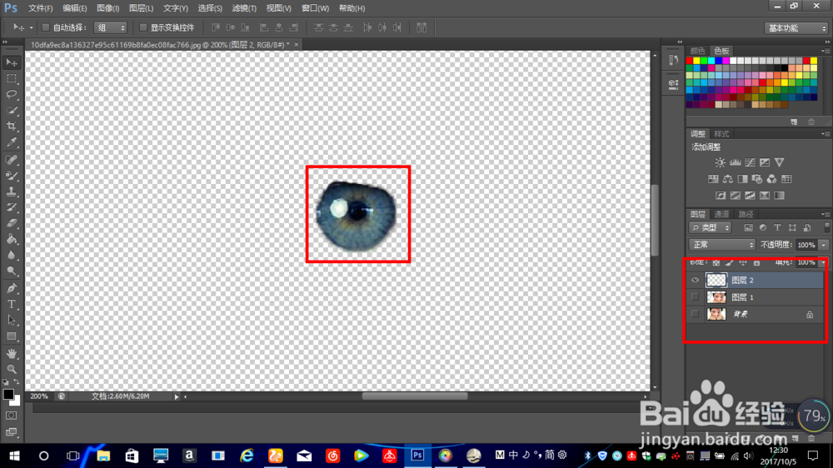The width and height of the screenshot is (833, 468).
Task: Toggle the layer filter on/off switch
Action: (826, 228)
